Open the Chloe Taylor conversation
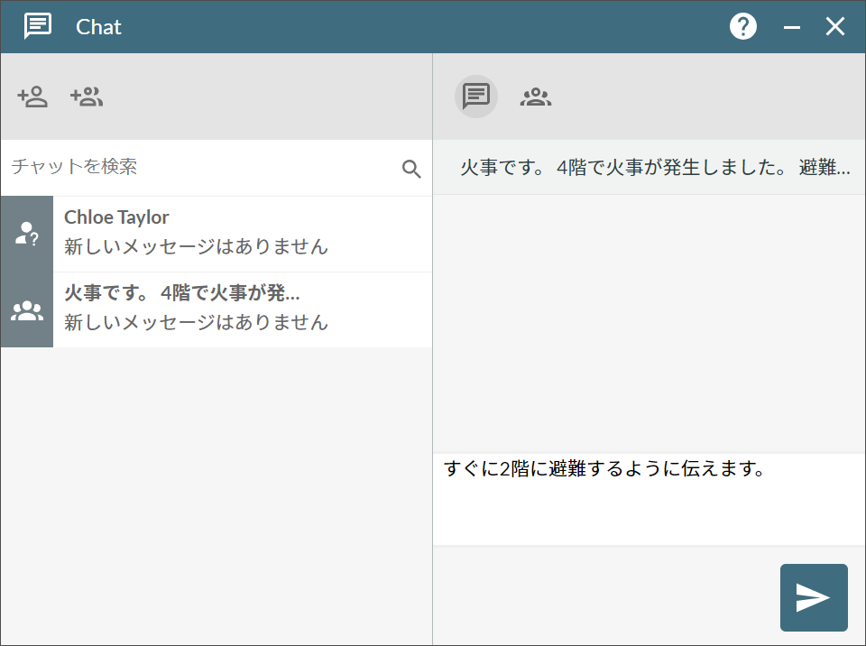This screenshot has height=646, width=866. point(243,234)
